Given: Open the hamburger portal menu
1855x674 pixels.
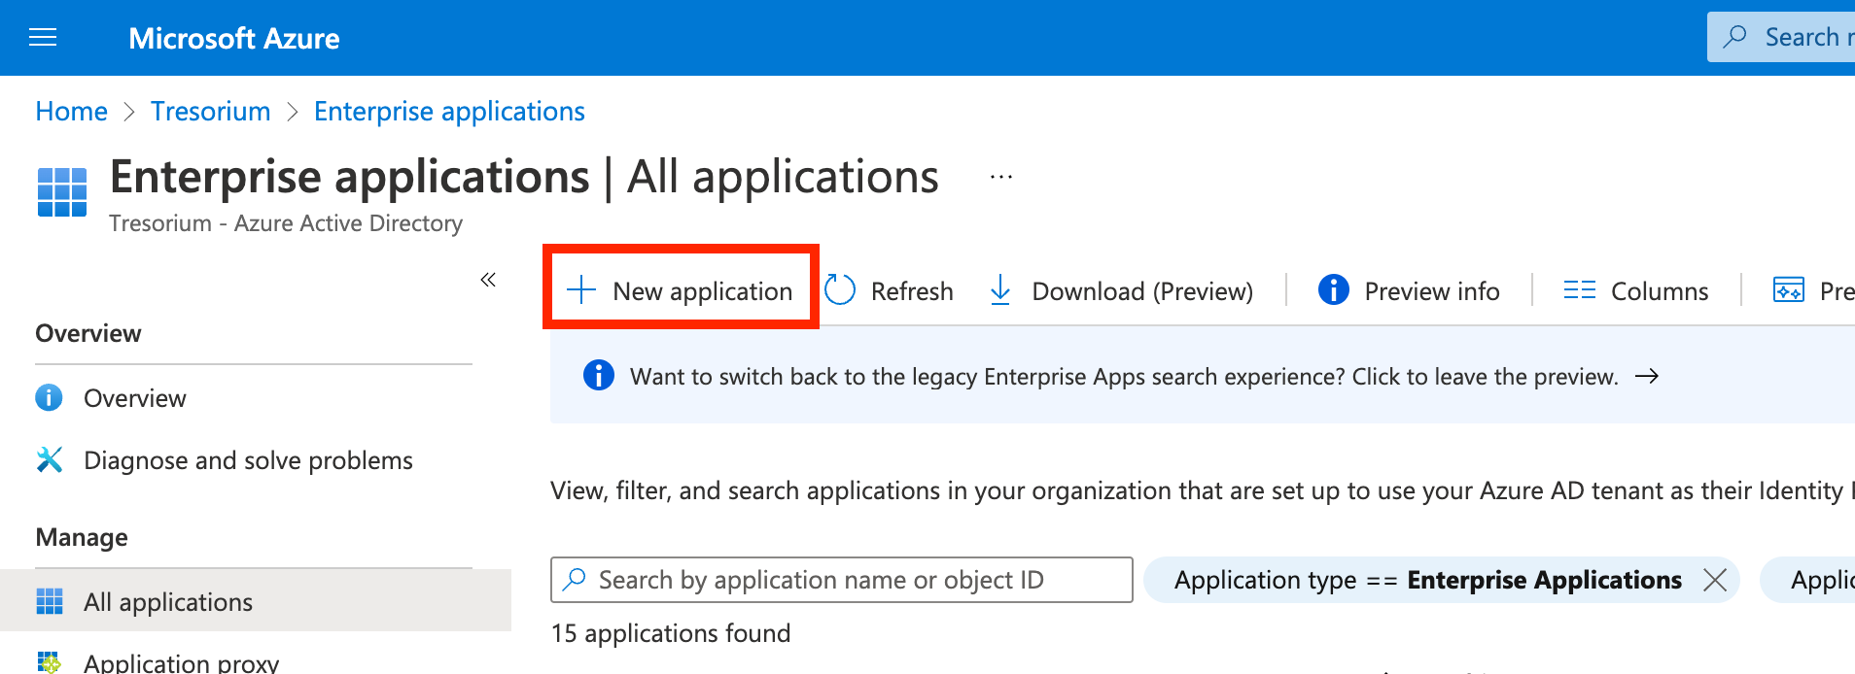Looking at the screenshot, I should [43, 38].
